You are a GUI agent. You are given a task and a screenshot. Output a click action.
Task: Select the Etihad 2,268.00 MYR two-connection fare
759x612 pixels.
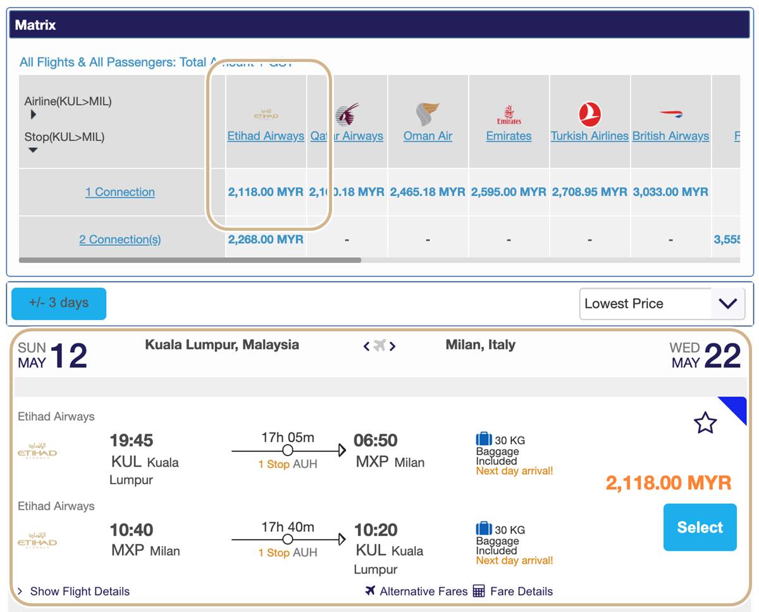click(x=266, y=240)
